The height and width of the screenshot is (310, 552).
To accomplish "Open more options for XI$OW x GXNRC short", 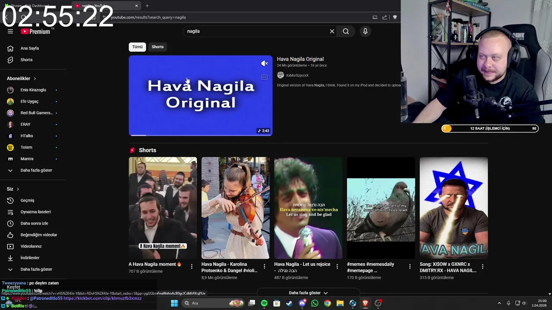I will [483, 267].
